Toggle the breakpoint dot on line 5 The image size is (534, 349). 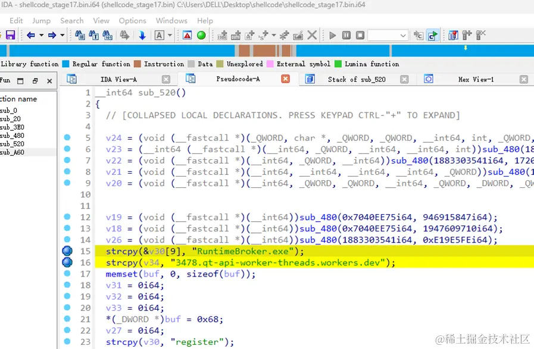(67, 137)
